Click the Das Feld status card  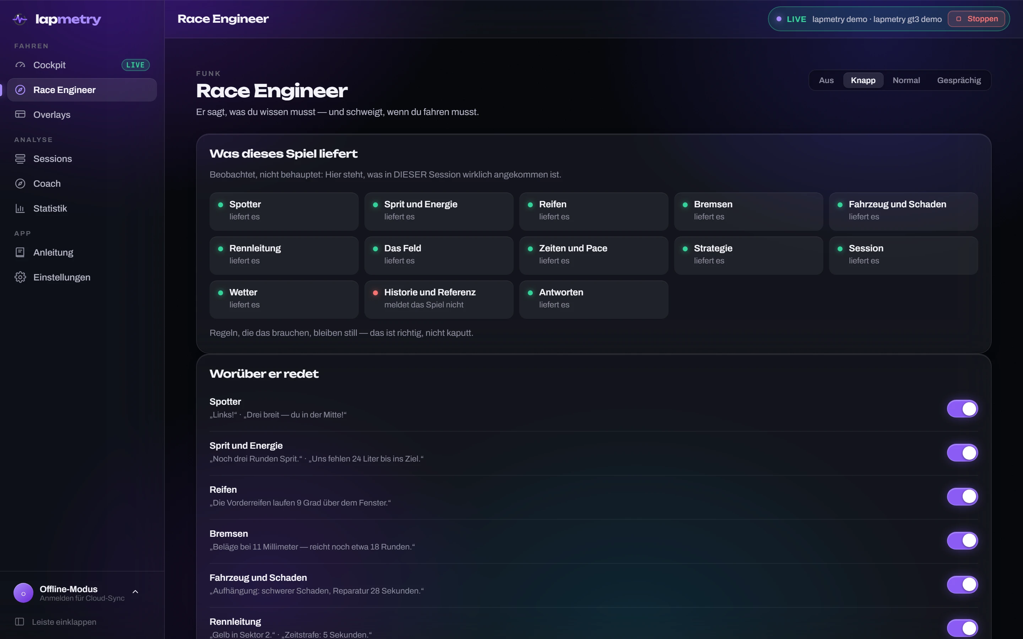(439, 255)
